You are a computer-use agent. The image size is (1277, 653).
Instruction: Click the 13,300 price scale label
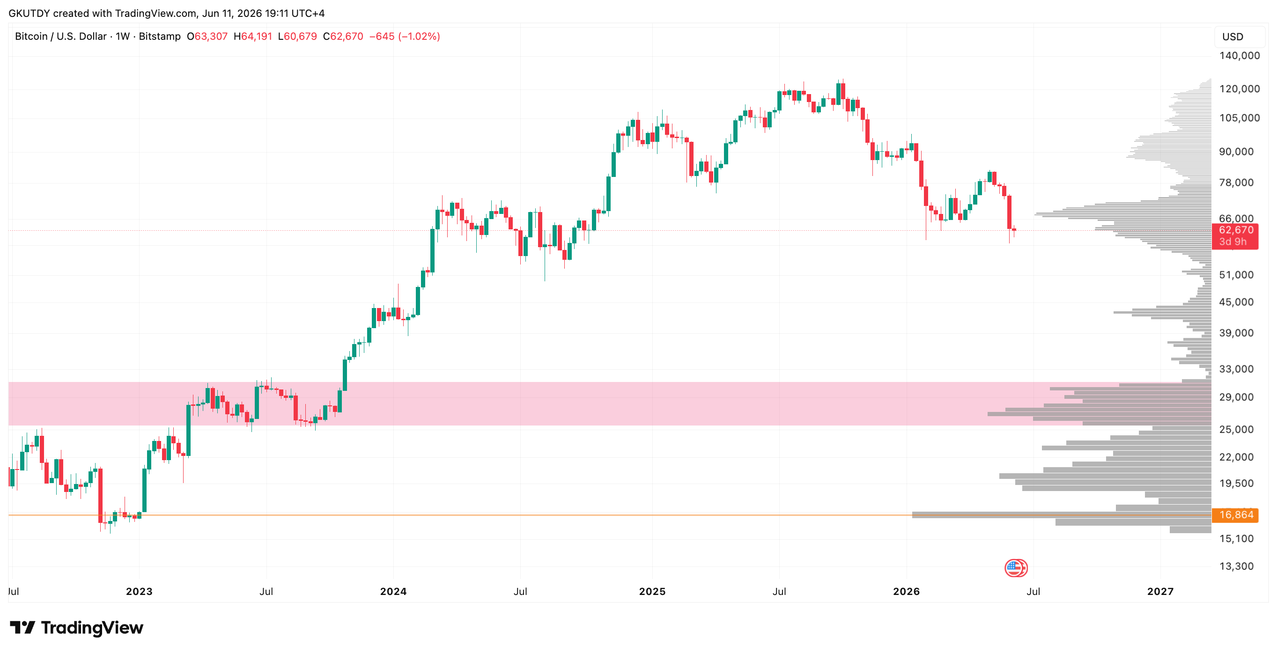[x=1236, y=566]
